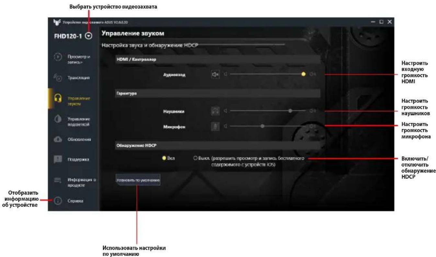Toggle the speaker mute icon beside Аудиовход
The image size is (436, 257).
215,74
